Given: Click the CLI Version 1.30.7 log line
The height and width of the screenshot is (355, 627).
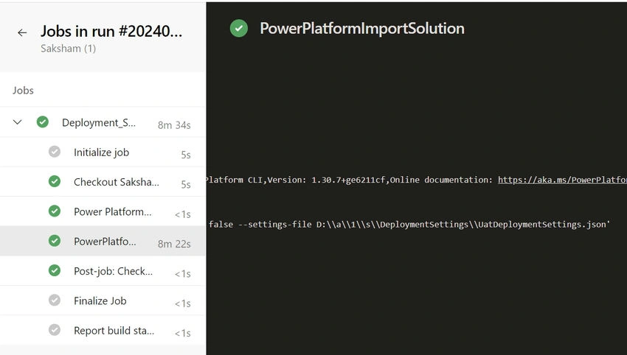Looking at the screenshot, I should [416, 180].
